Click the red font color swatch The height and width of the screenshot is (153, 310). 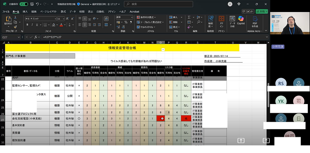click(x=61, y=25)
